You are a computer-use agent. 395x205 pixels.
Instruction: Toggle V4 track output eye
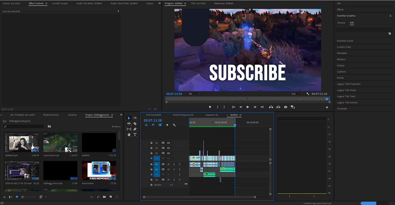coord(168,143)
